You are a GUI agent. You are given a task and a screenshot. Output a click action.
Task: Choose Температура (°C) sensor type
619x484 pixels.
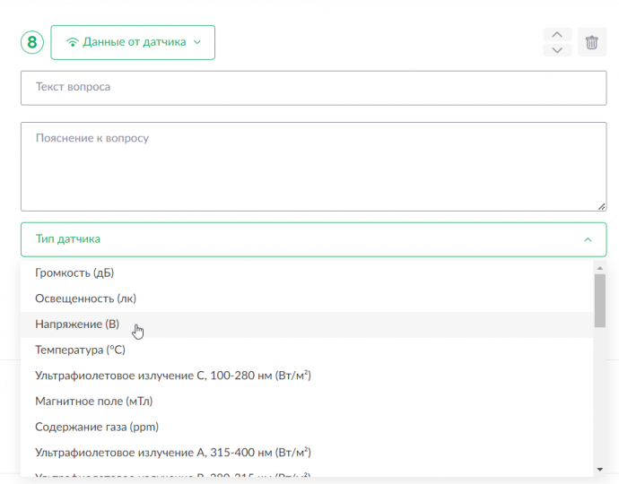307,350
